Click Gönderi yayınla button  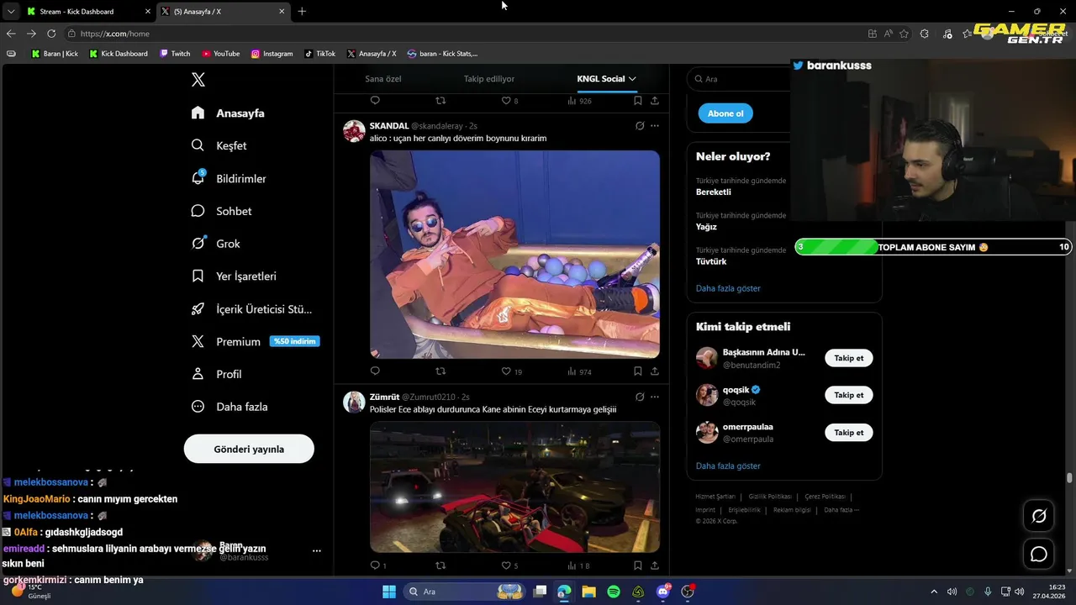pos(249,449)
